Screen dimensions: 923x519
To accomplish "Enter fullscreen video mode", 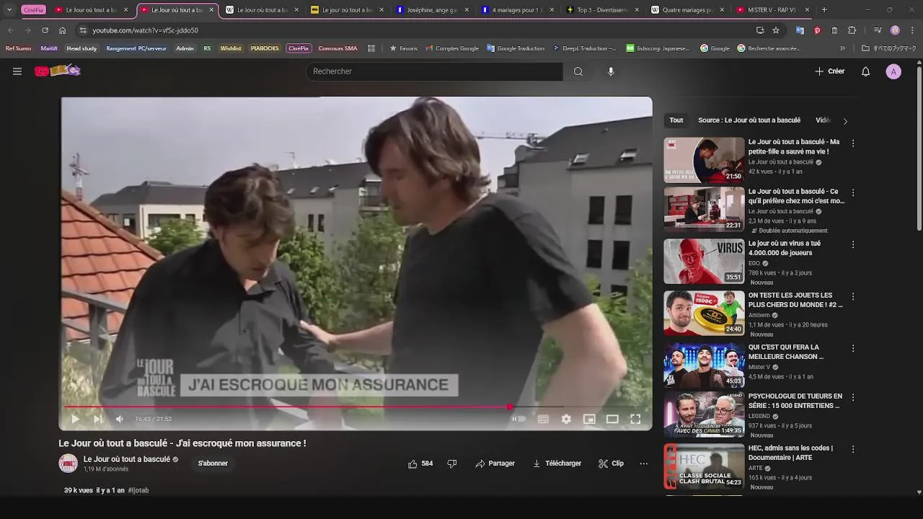I will [x=635, y=419].
